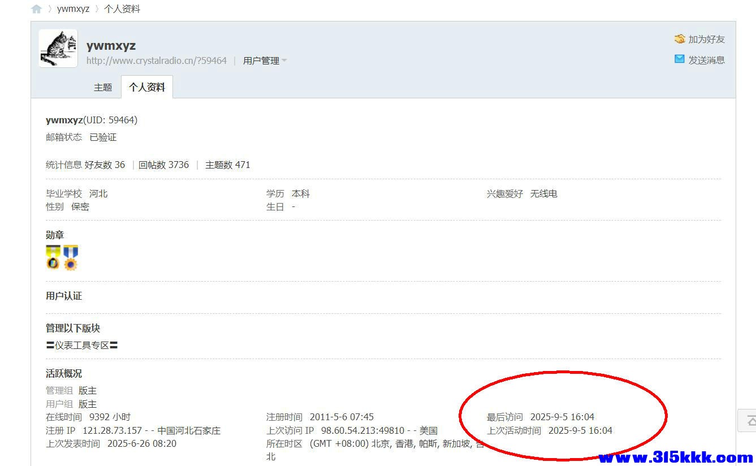Click the handshake icon for 加为好友
This screenshot has height=466, width=756.
(x=680, y=39)
